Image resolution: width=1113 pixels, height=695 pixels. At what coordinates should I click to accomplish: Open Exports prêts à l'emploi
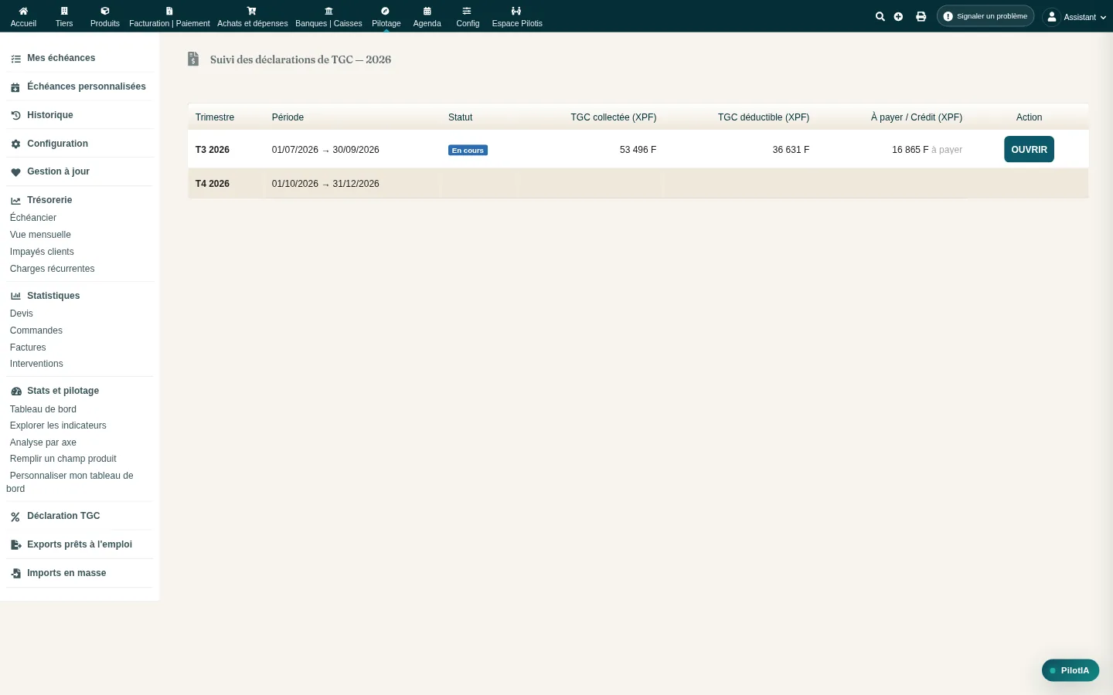point(80,544)
